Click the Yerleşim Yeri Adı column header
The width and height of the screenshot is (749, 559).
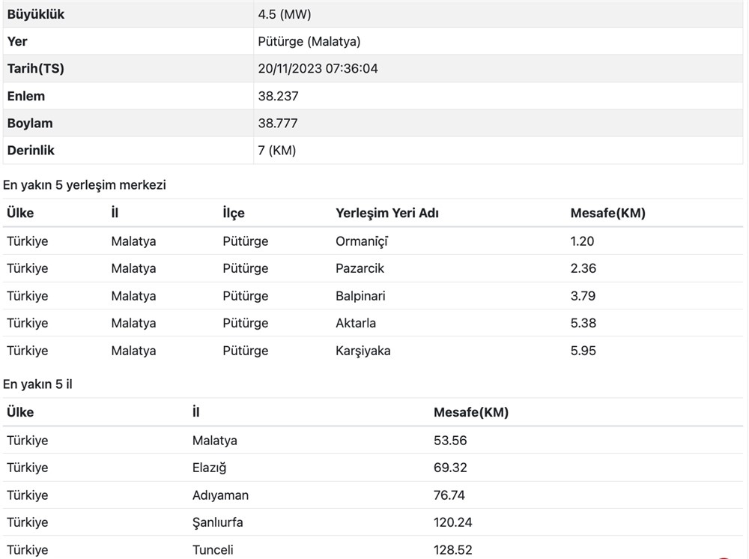[x=386, y=214]
